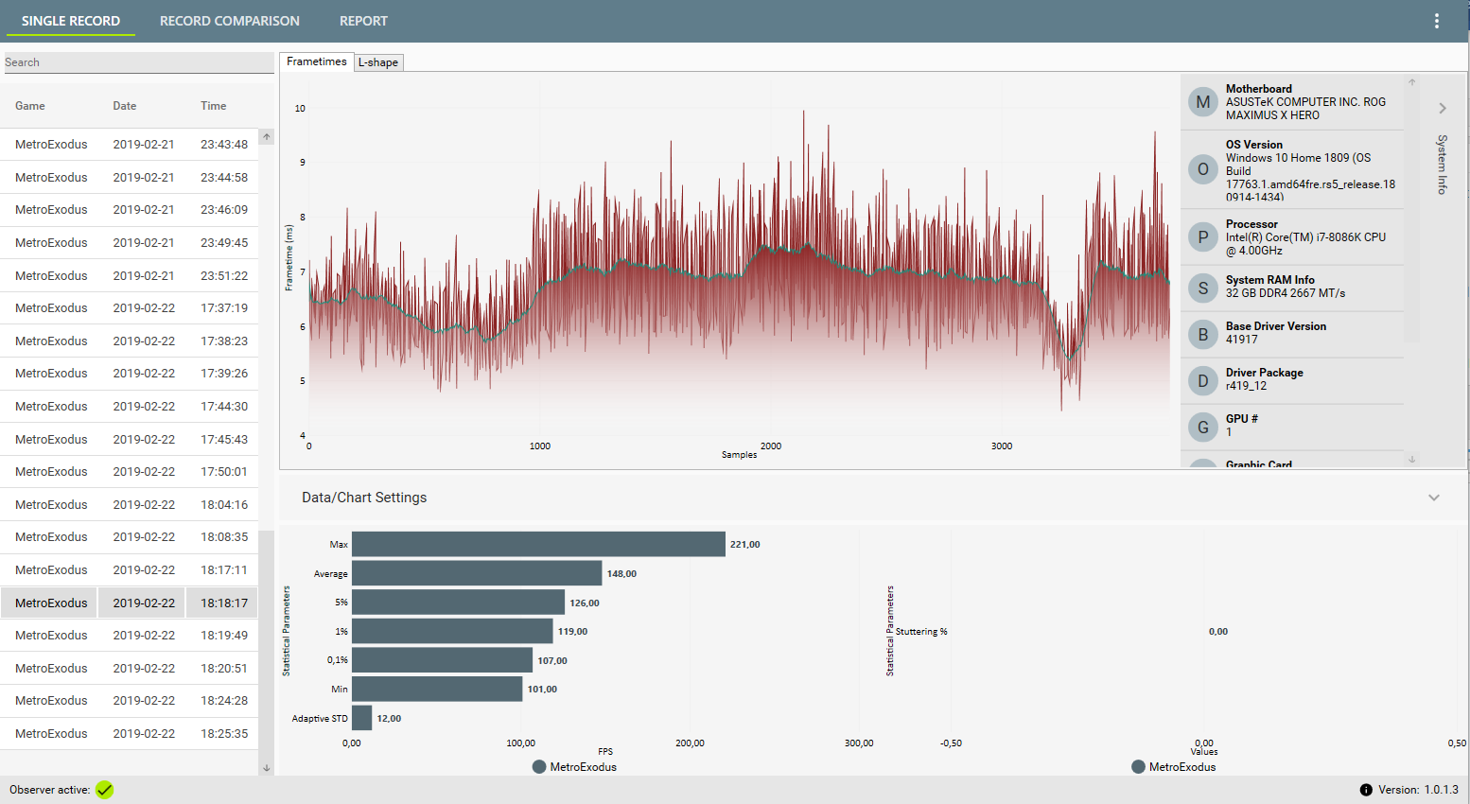The height and width of the screenshot is (804, 1470).
Task: Select the record at 17:38:23
Action: click(130, 341)
